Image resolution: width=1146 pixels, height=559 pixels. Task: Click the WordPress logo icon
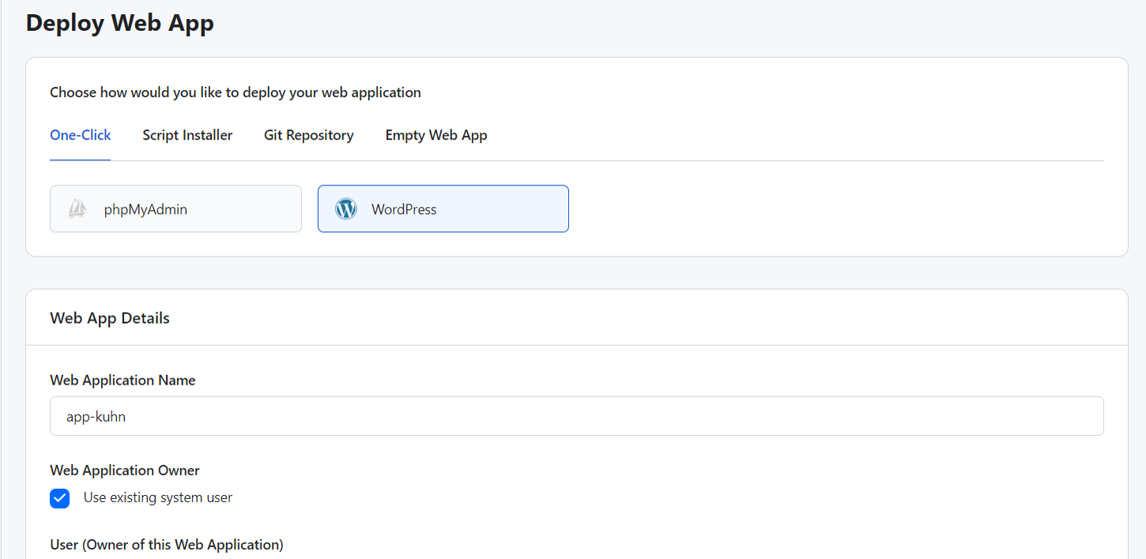[x=345, y=208]
